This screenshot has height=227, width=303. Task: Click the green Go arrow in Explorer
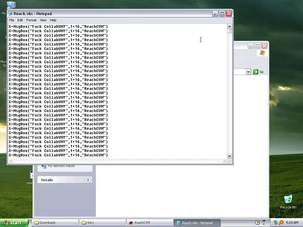(x=255, y=72)
